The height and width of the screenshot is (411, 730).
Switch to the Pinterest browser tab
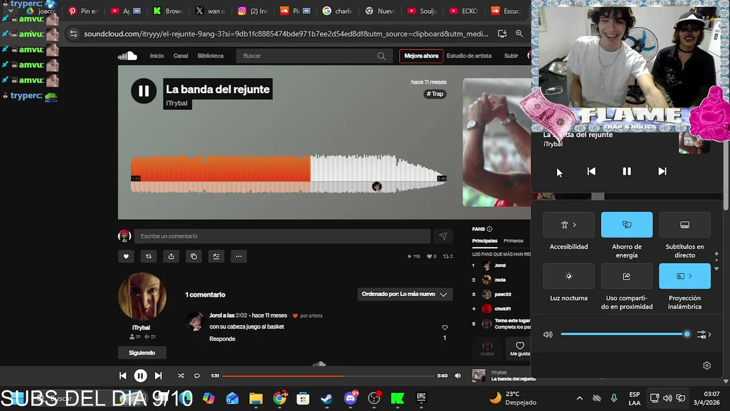click(83, 11)
